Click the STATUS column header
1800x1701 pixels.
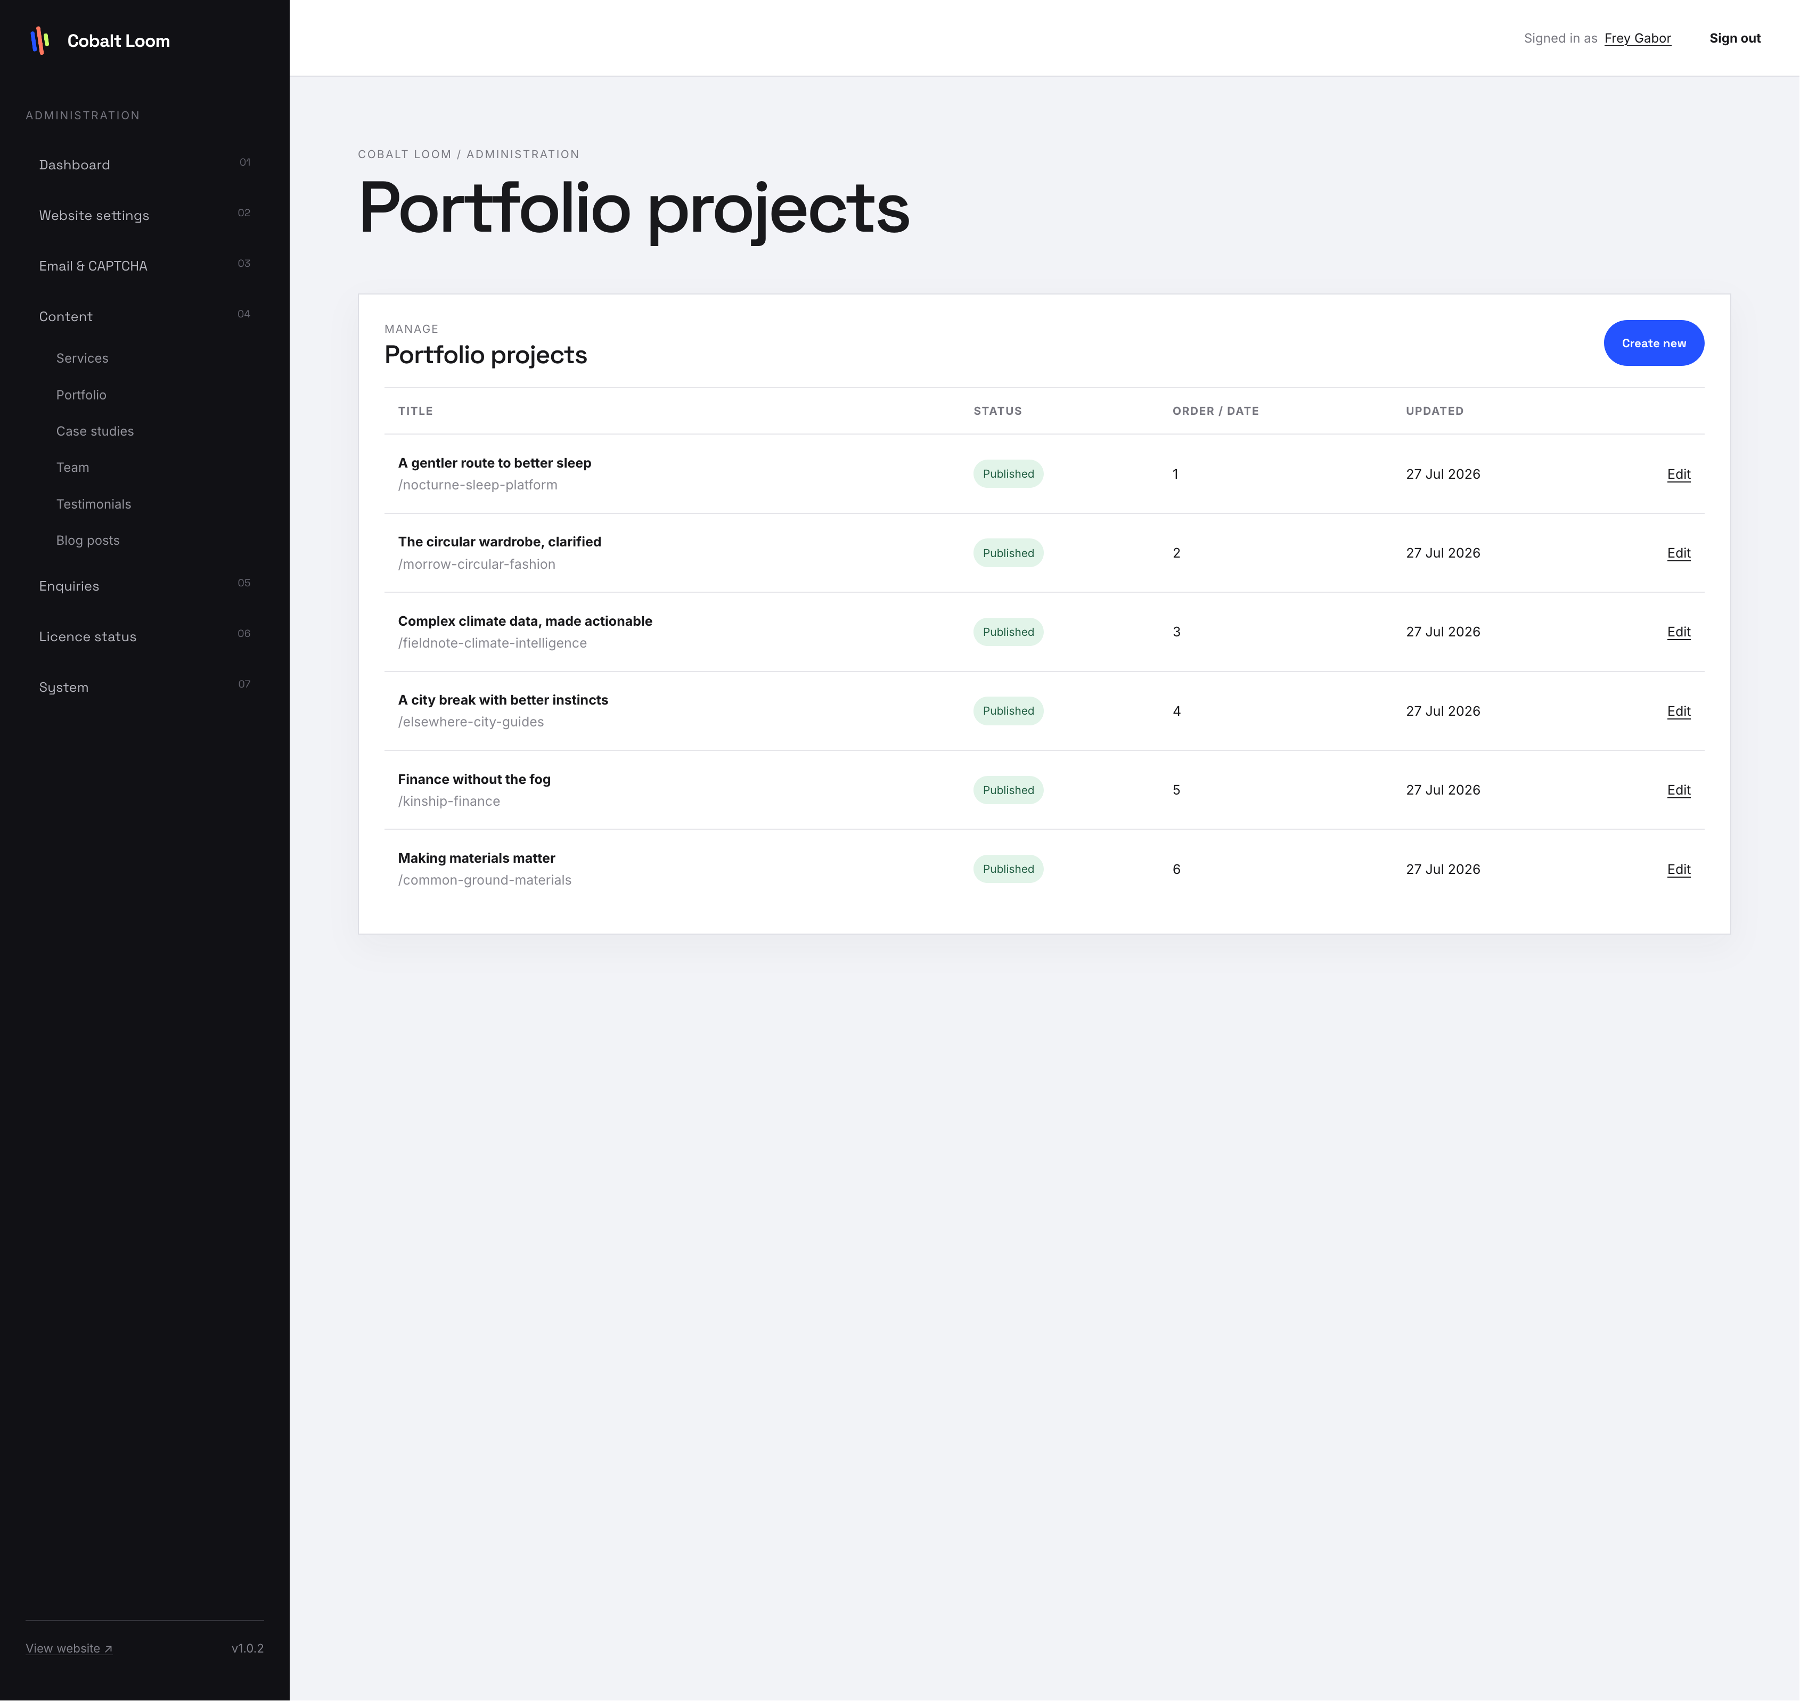(x=997, y=411)
